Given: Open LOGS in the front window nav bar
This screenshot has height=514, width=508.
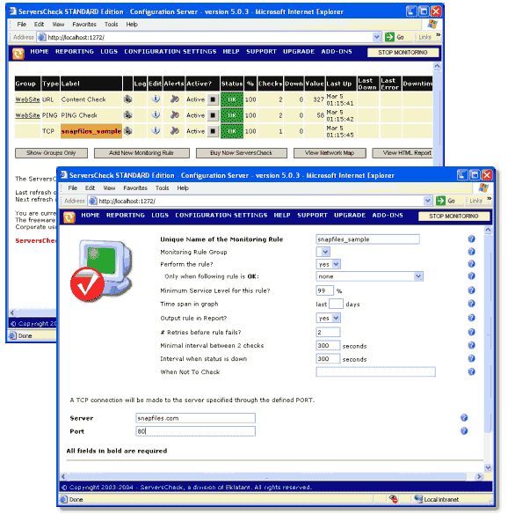Looking at the screenshot, I should click(160, 215).
